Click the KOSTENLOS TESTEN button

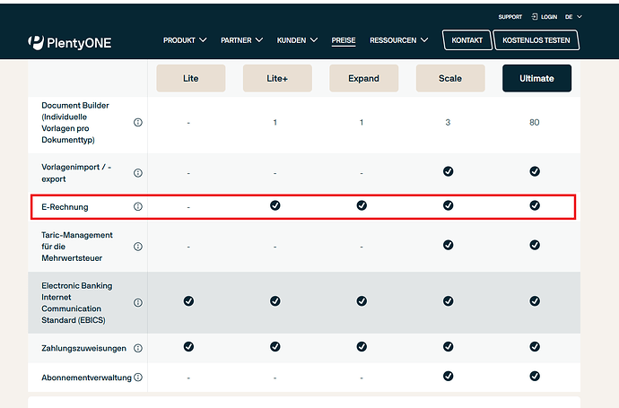(536, 40)
